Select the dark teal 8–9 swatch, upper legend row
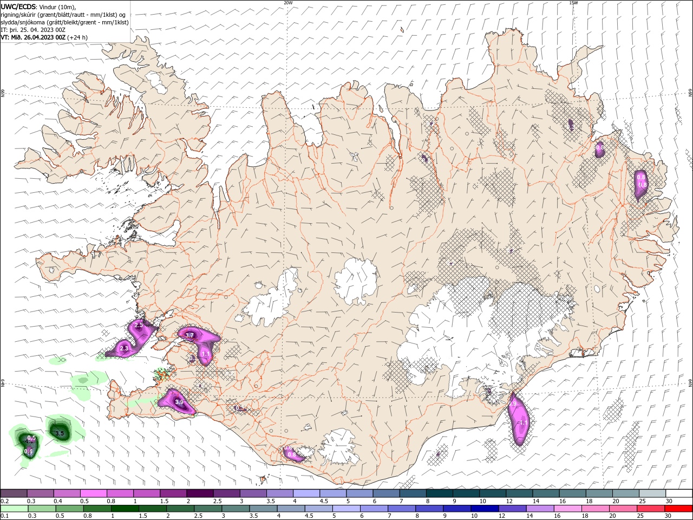 (440, 493)
